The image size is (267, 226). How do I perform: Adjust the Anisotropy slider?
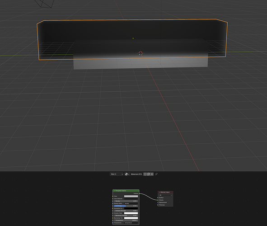[126, 206]
